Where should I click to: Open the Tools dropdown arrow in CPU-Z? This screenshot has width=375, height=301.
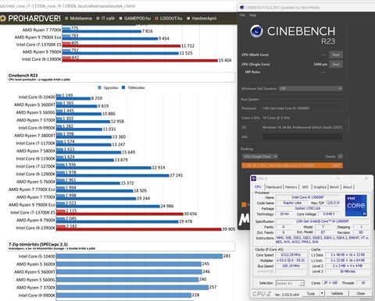click(322, 293)
